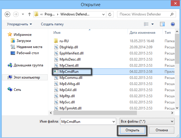Click the vertical scrollbar thumb
Image resolution: width=181 pixels, height=138 pixels.
point(177,49)
